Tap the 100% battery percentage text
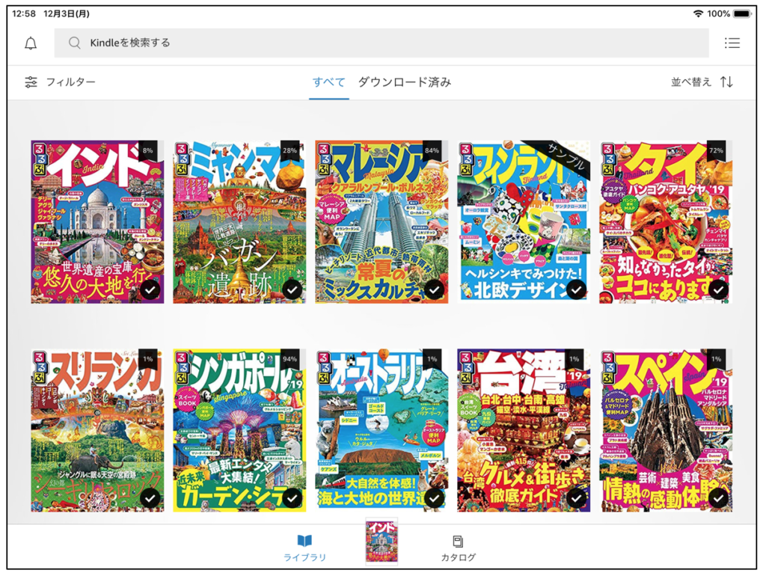 pyautogui.click(x=719, y=13)
